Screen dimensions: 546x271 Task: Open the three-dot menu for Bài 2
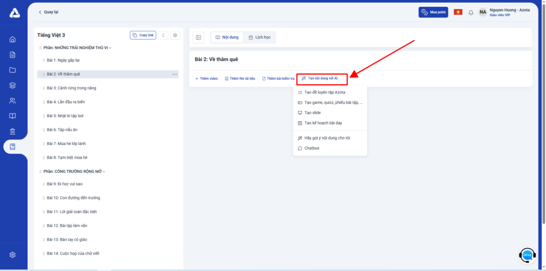click(174, 75)
